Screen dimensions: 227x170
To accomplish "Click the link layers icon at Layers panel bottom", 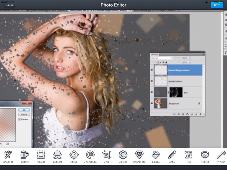I will (174, 114).
